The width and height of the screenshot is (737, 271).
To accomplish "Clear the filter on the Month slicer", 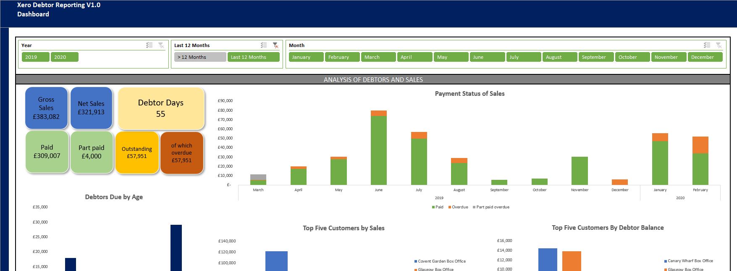I will 719,45.
